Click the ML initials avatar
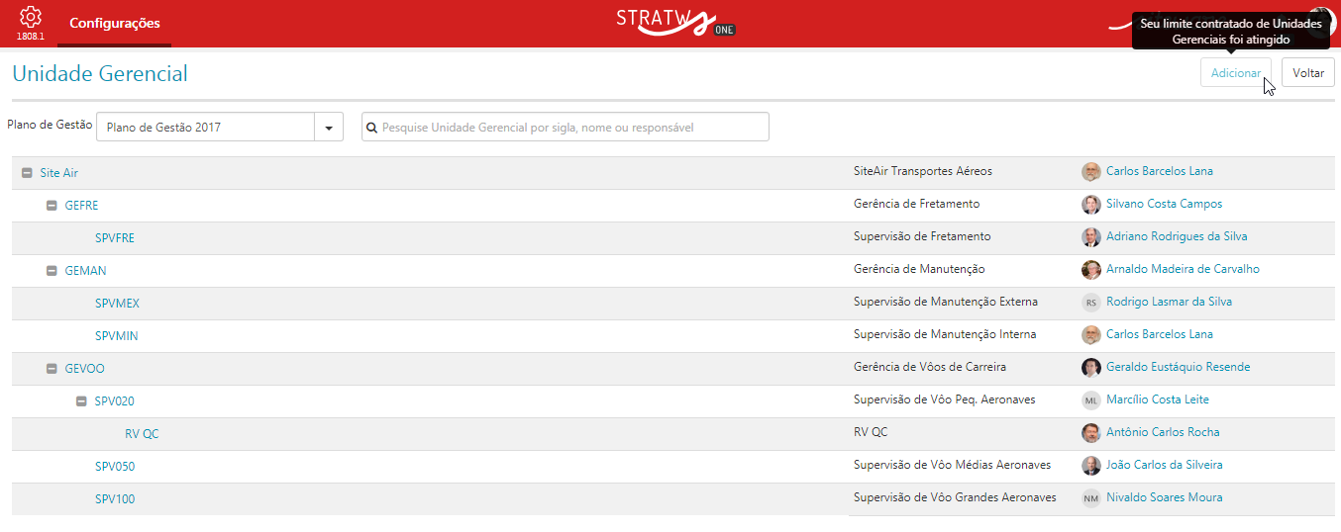This screenshot has height=532, width=1341. pos(1090,399)
